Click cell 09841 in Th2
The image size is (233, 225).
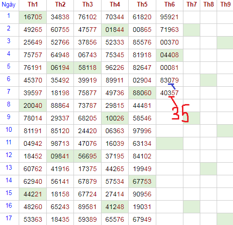60,156
